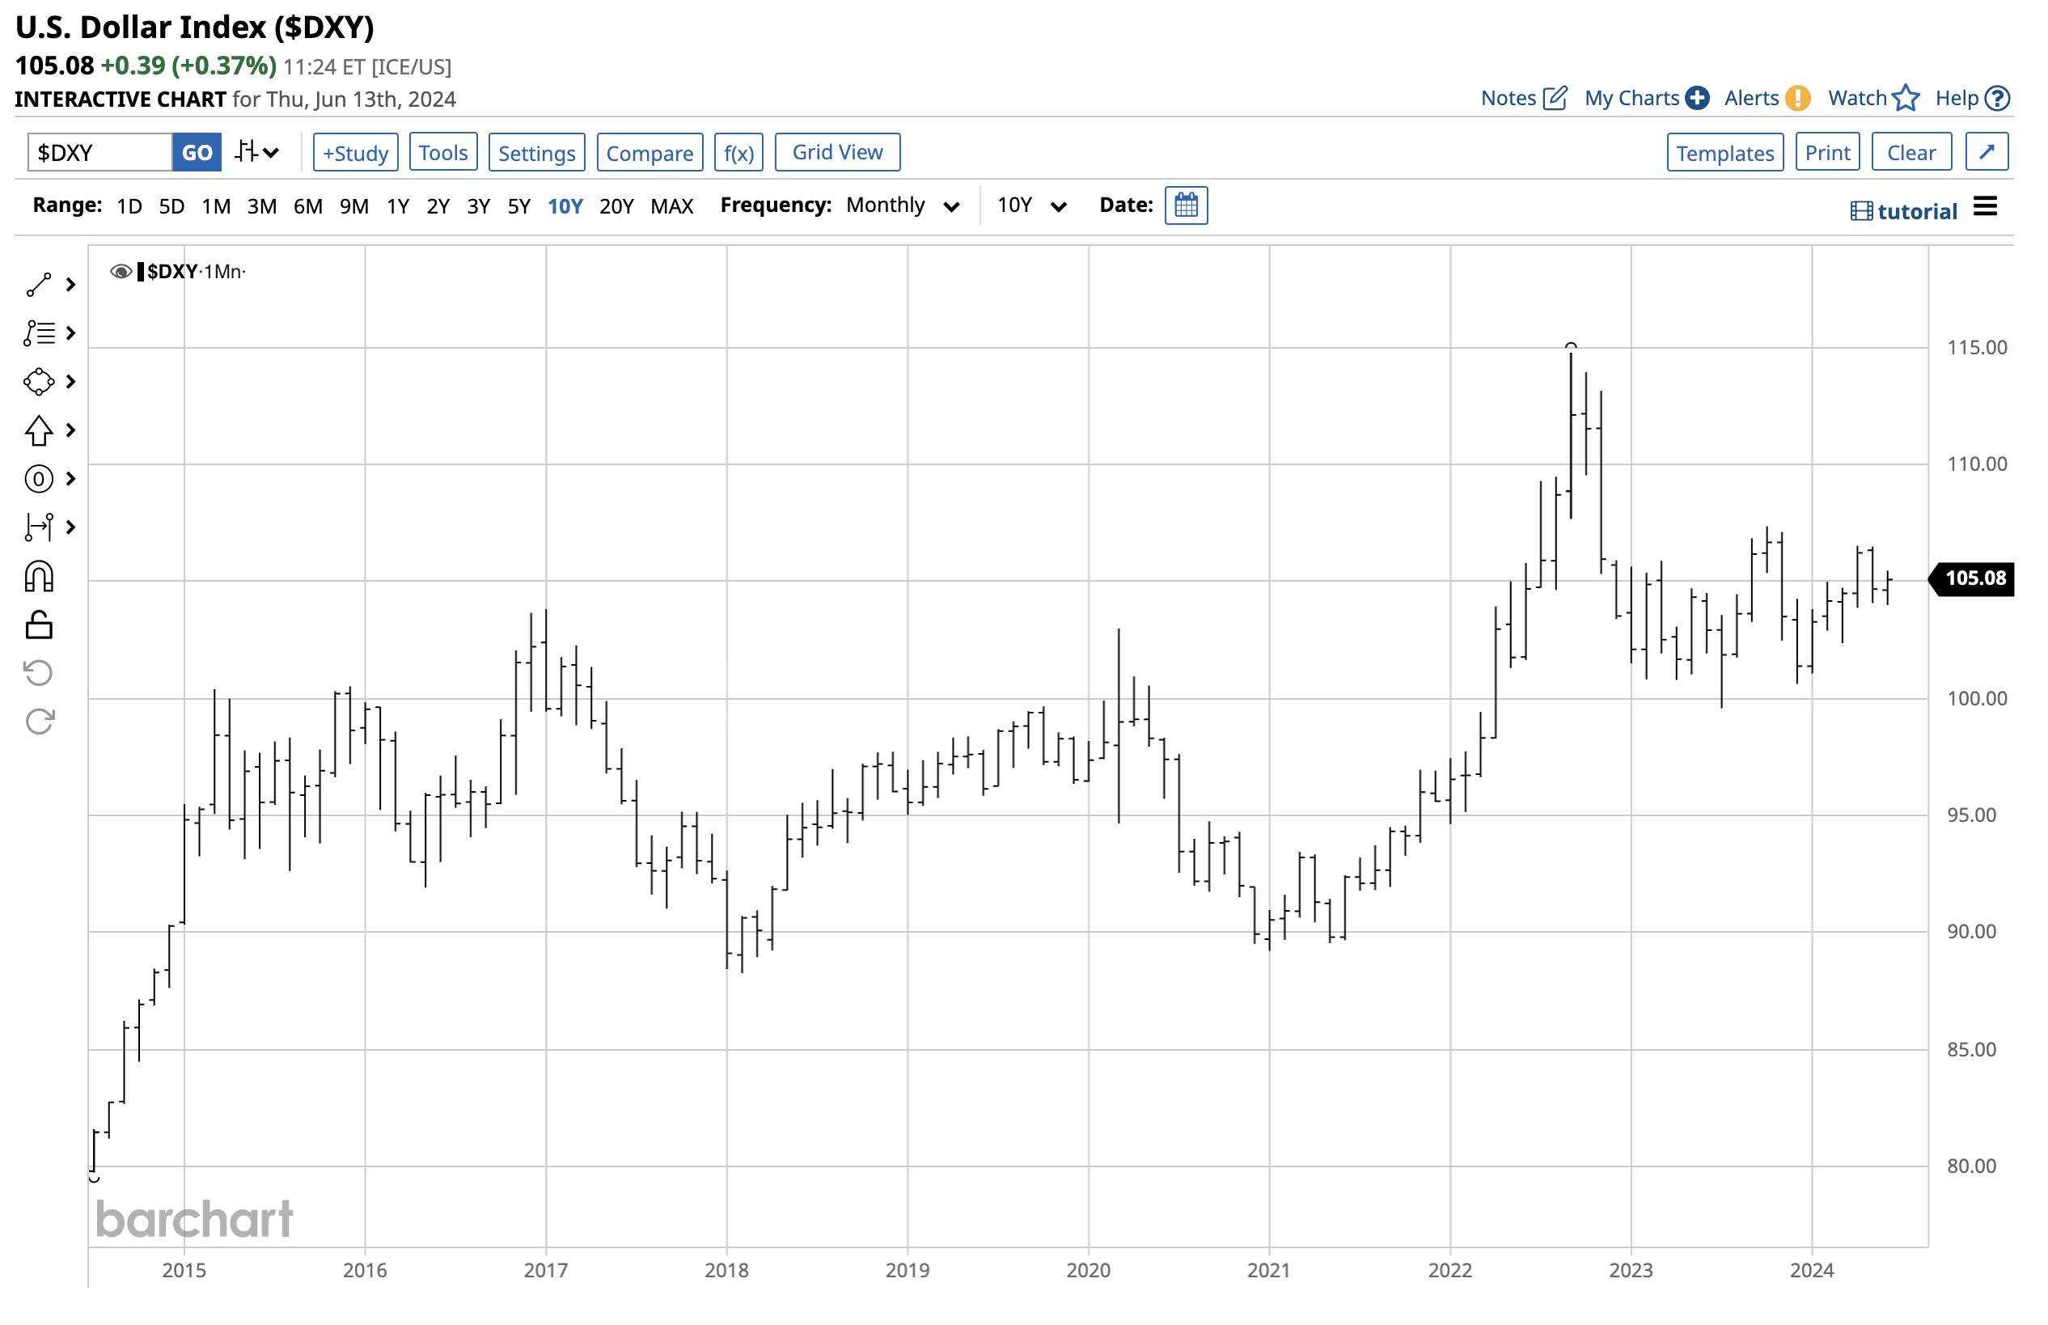Image resolution: width=2048 pixels, height=1325 pixels.
Task: Click the +Study button
Action: (355, 152)
